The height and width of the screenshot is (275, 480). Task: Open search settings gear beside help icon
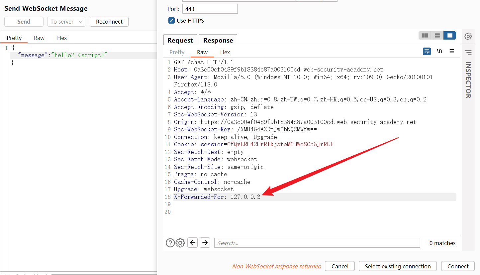(x=180, y=243)
